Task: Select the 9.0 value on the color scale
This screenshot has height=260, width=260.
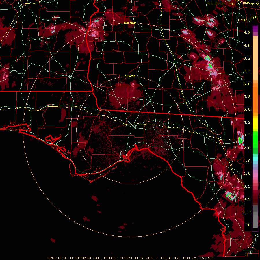Action: click(247, 45)
